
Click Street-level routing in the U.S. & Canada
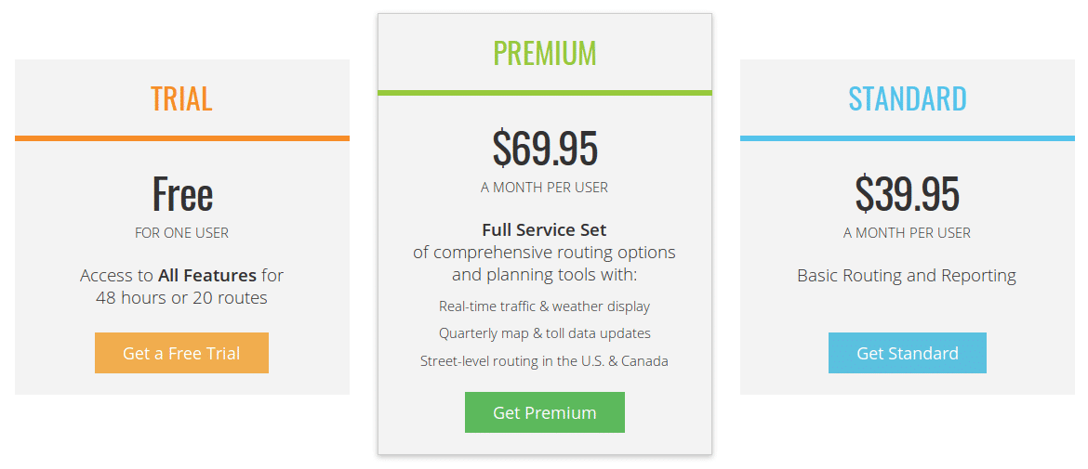(x=544, y=361)
